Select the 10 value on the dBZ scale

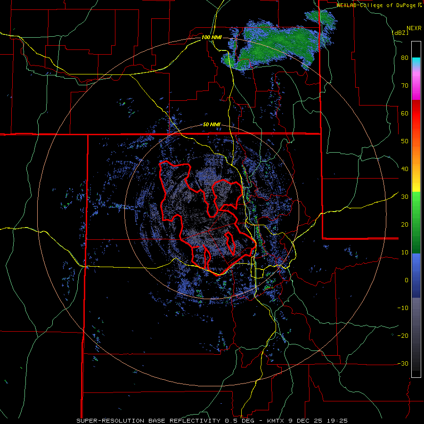[x=405, y=252]
